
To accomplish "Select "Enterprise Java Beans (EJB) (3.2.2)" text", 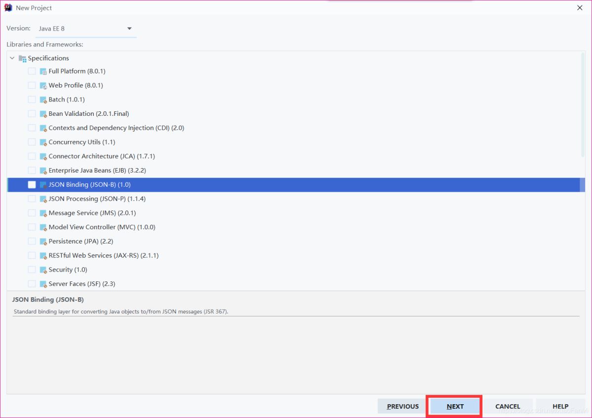I will [97, 171].
